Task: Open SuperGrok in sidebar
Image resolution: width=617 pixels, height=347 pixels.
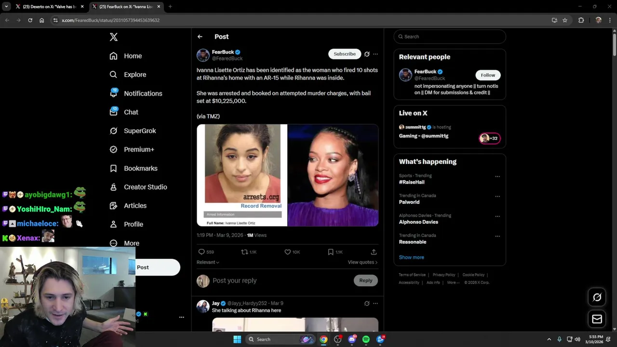Action: coord(133,131)
